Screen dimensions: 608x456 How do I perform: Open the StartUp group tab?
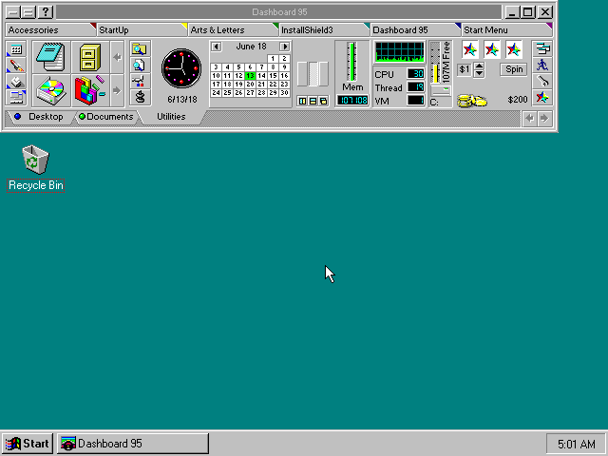click(x=142, y=29)
